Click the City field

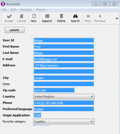[x=64, y=78]
